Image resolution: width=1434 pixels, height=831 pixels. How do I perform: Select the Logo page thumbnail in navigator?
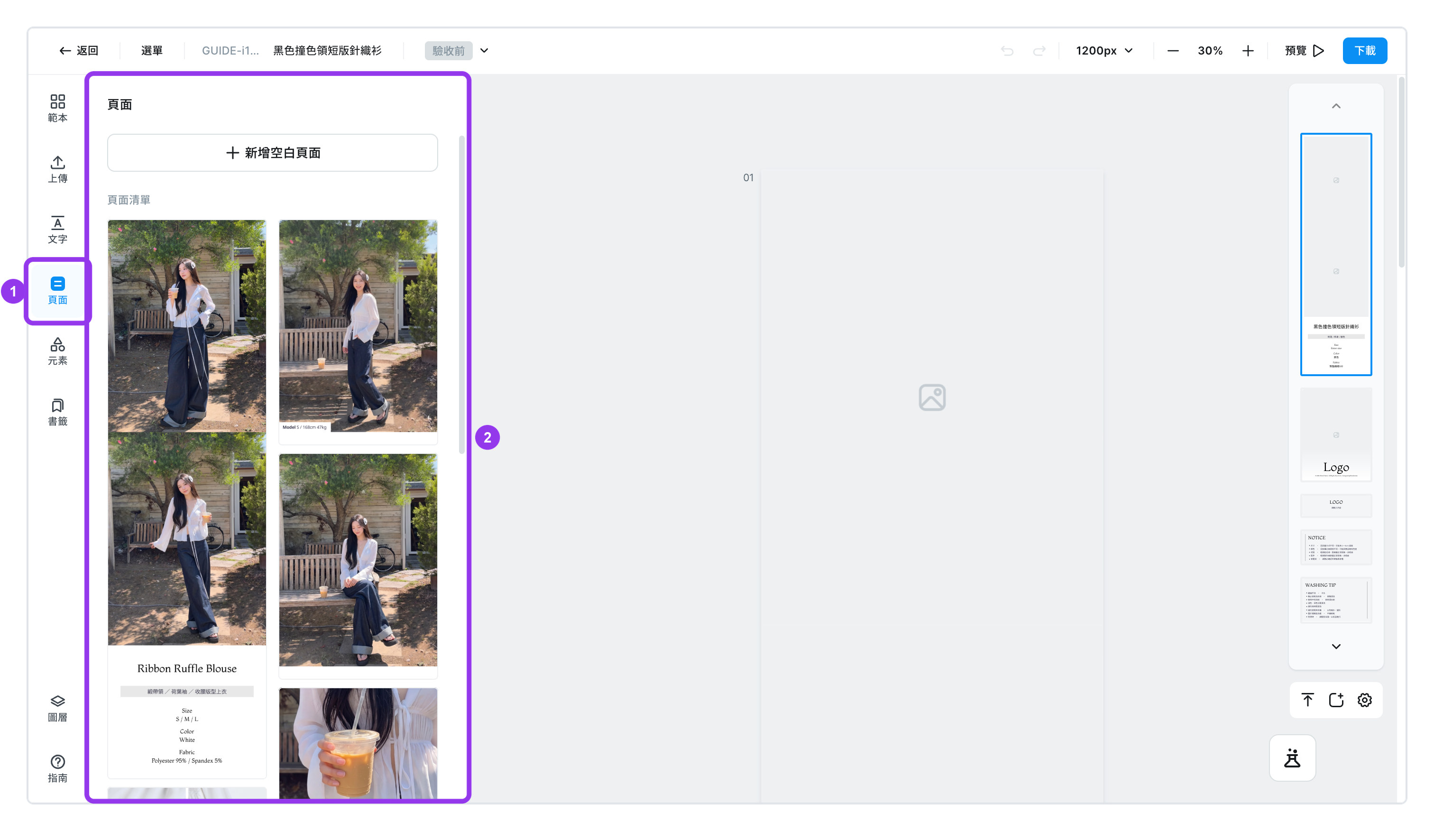[x=1336, y=435]
